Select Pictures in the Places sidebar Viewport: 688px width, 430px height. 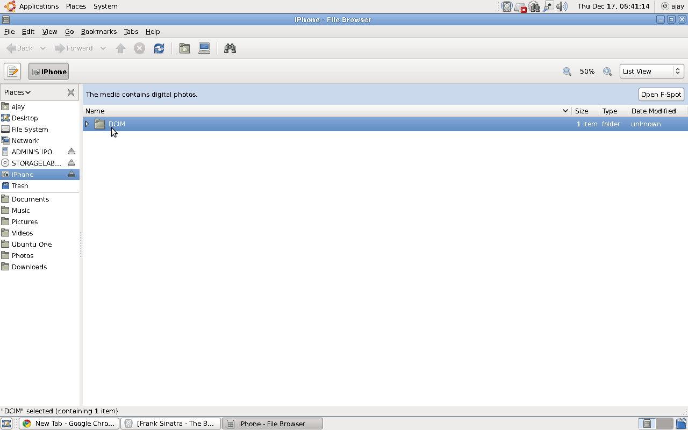[x=25, y=221]
